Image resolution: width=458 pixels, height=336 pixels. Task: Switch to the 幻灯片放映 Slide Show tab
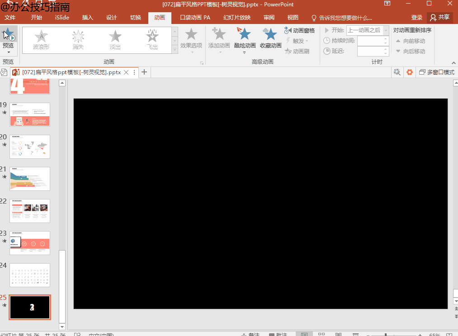(237, 18)
